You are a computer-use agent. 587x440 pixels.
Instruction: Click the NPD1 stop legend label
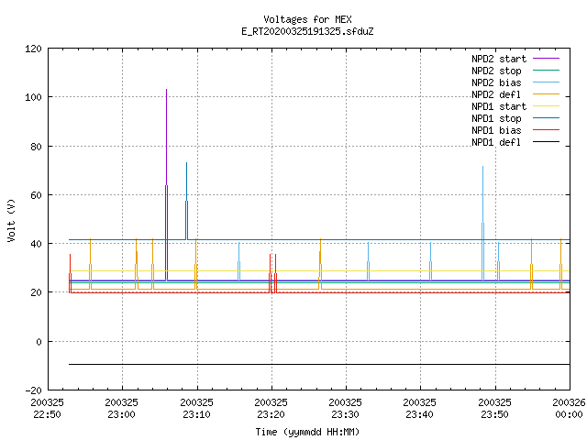(x=496, y=118)
